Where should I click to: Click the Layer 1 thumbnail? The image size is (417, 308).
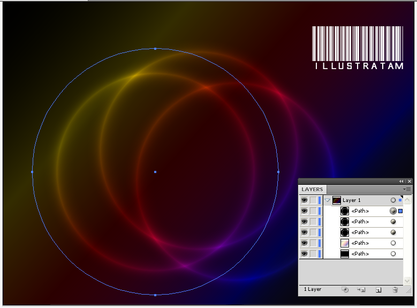[336, 200]
